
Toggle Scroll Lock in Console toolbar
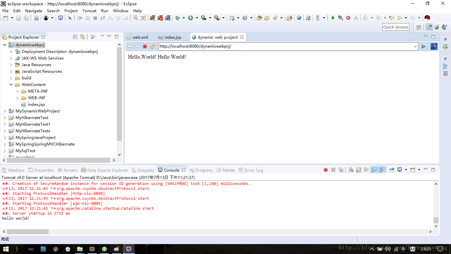click(x=359, y=170)
